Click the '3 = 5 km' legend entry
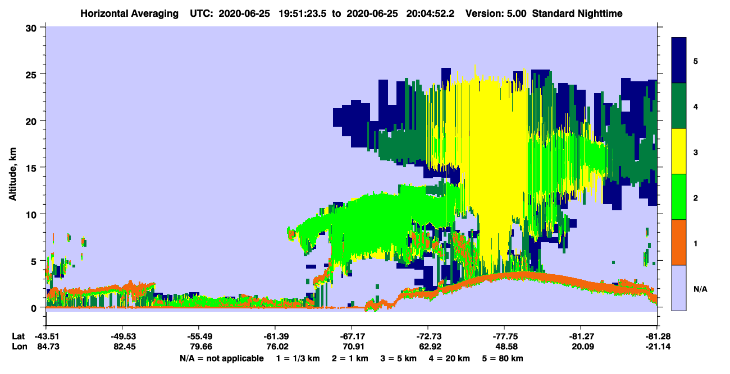 399,358
